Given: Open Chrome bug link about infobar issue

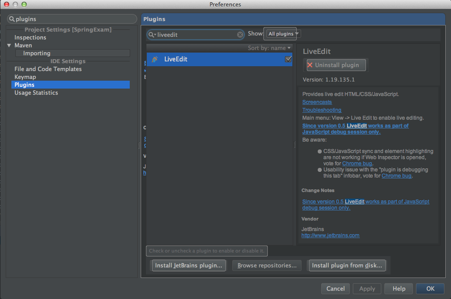Looking at the screenshot, I should [397, 176].
